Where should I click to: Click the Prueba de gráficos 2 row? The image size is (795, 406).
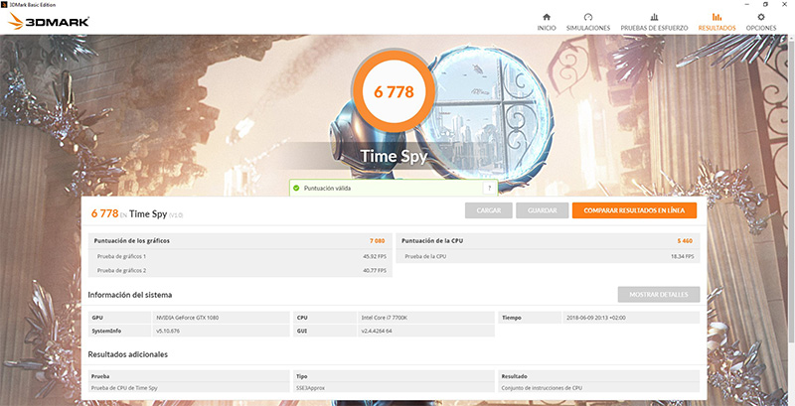[x=240, y=270]
